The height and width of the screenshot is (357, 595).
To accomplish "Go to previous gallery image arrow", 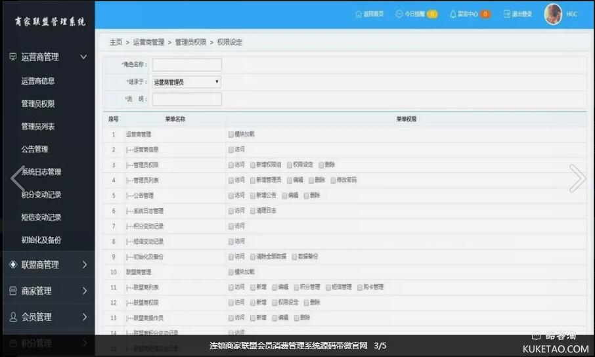I will (x=18, y=178).
